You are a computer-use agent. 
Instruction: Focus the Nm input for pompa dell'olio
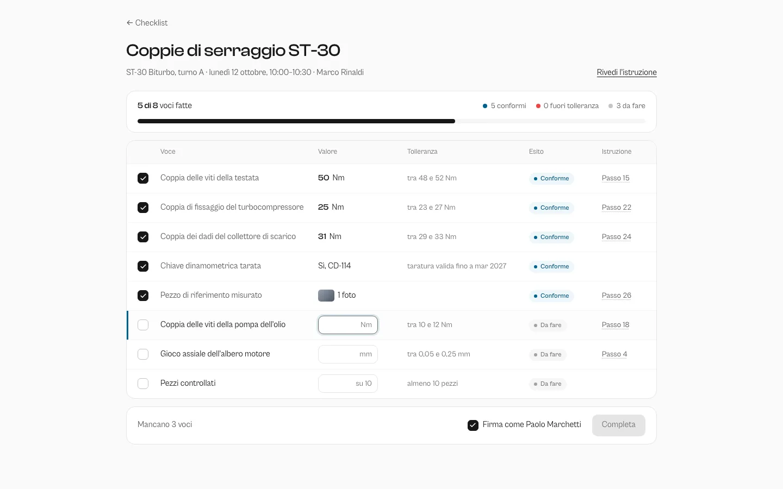tap(348, 325)
